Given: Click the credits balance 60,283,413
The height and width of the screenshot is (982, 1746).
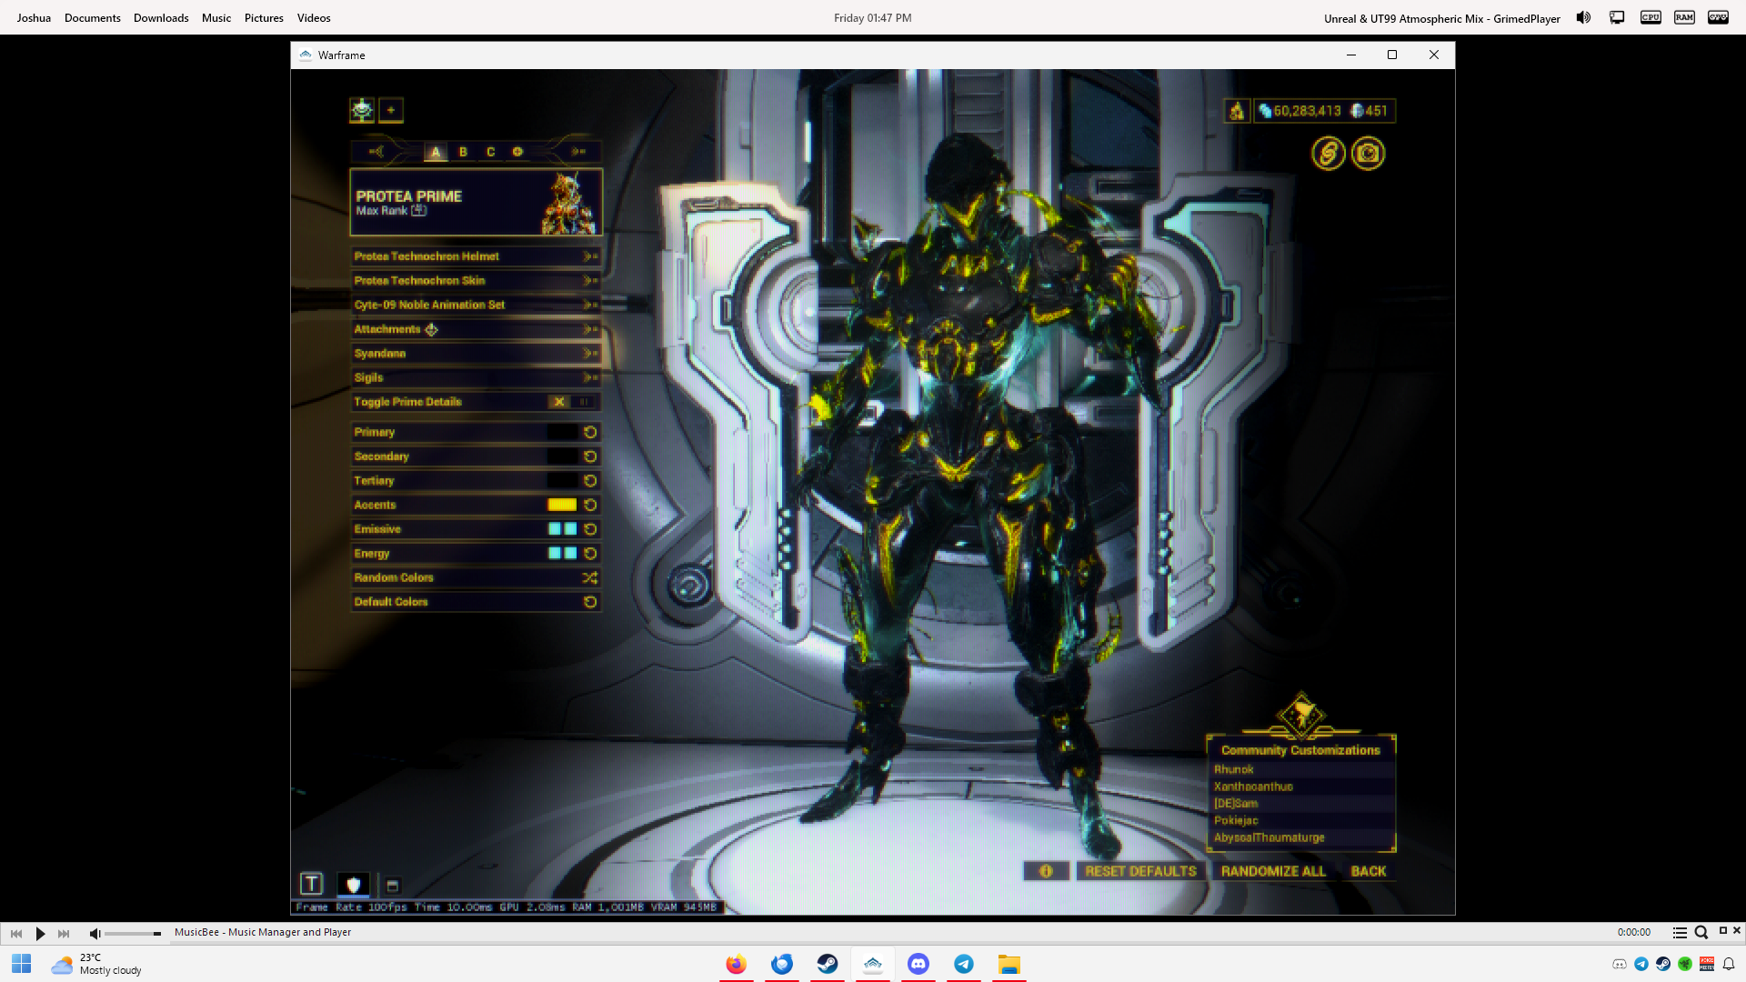Looking at the screenshot, I should tap(1299, 111).
